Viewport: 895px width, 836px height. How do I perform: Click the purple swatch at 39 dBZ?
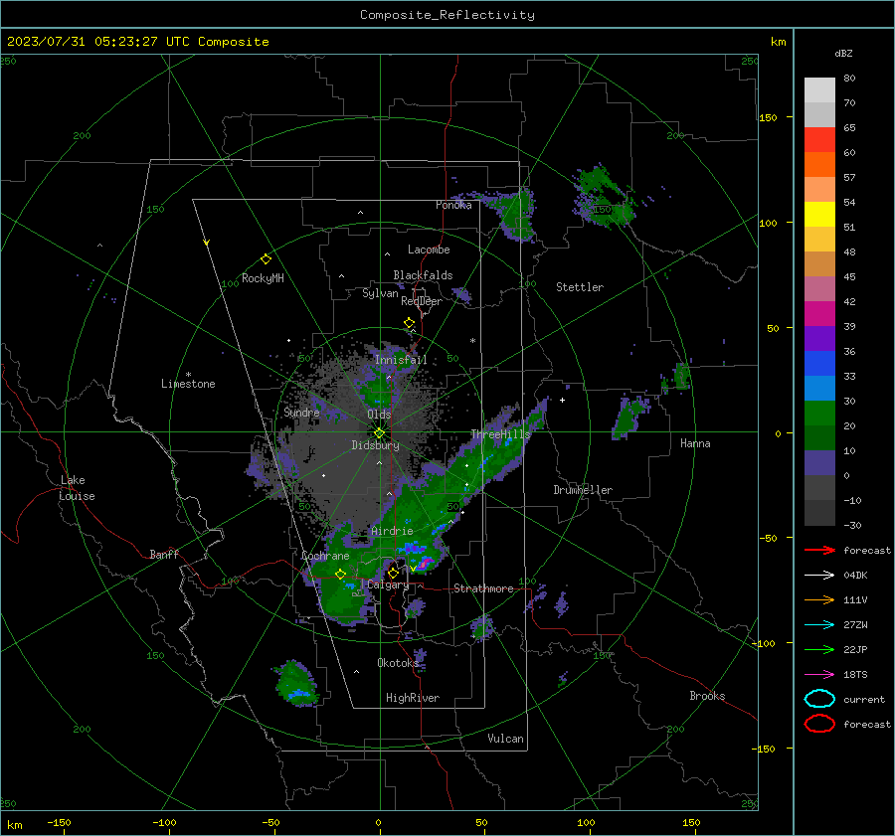click(x=819, y=338)
